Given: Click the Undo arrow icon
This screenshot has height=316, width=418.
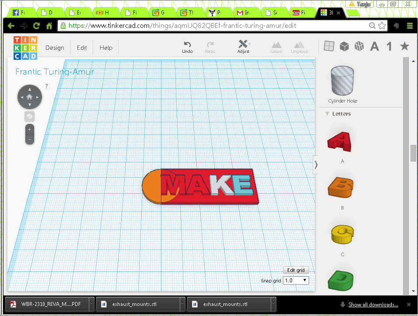Looking at the screenshot, I should (187, 45).
